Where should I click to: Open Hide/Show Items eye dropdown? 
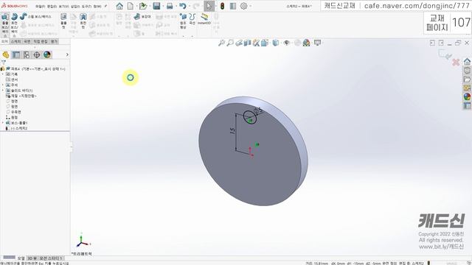[x=287, y=43]
